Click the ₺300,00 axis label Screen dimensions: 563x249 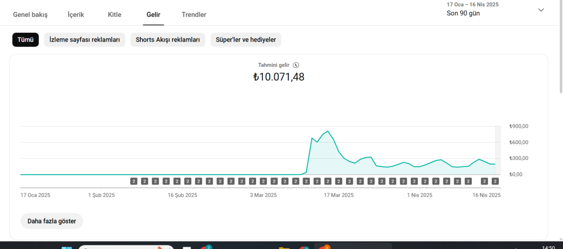pyautogui.click(x=518, y=158)
